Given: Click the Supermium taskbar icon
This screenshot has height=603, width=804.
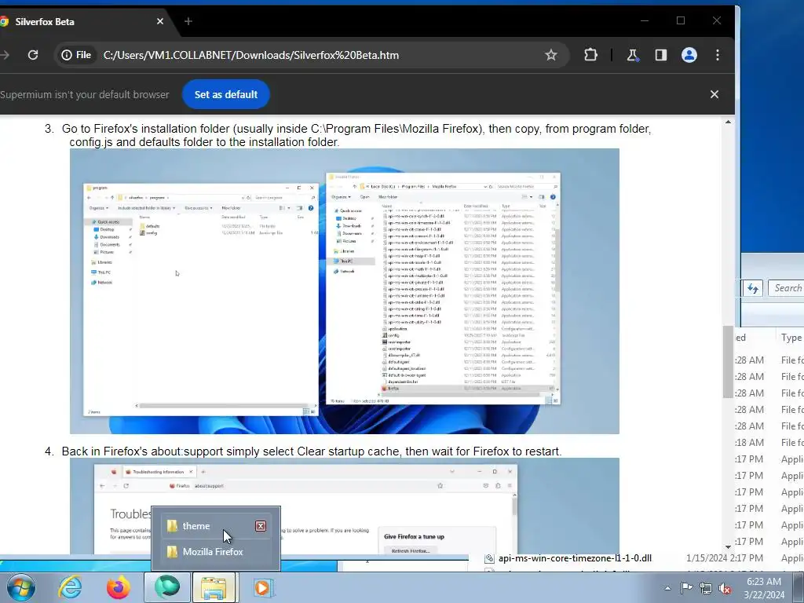Looking at the screenshot, I should [x=167, y=587].
